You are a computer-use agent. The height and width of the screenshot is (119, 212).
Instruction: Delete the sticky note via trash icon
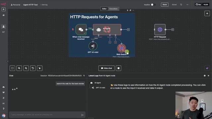[128, 10]
